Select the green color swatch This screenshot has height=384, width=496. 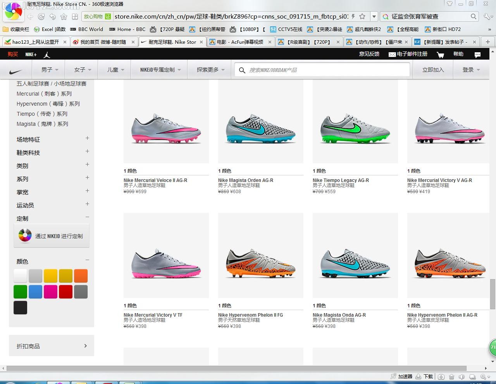click(x=20, y=292)
